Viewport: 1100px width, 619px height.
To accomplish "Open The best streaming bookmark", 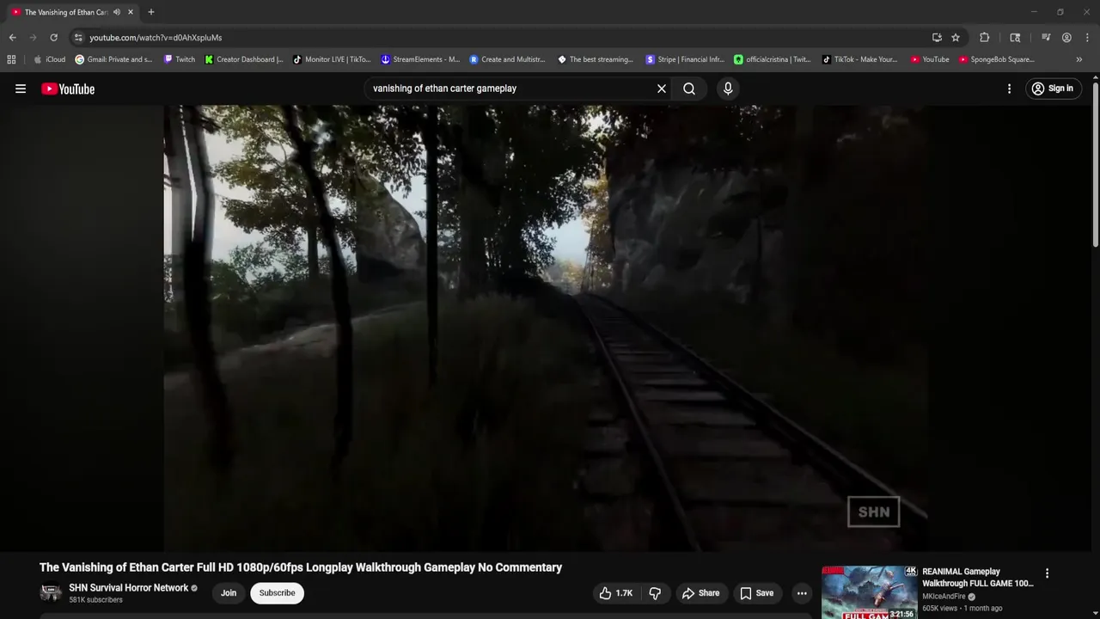I will click(x=596, y=59).
